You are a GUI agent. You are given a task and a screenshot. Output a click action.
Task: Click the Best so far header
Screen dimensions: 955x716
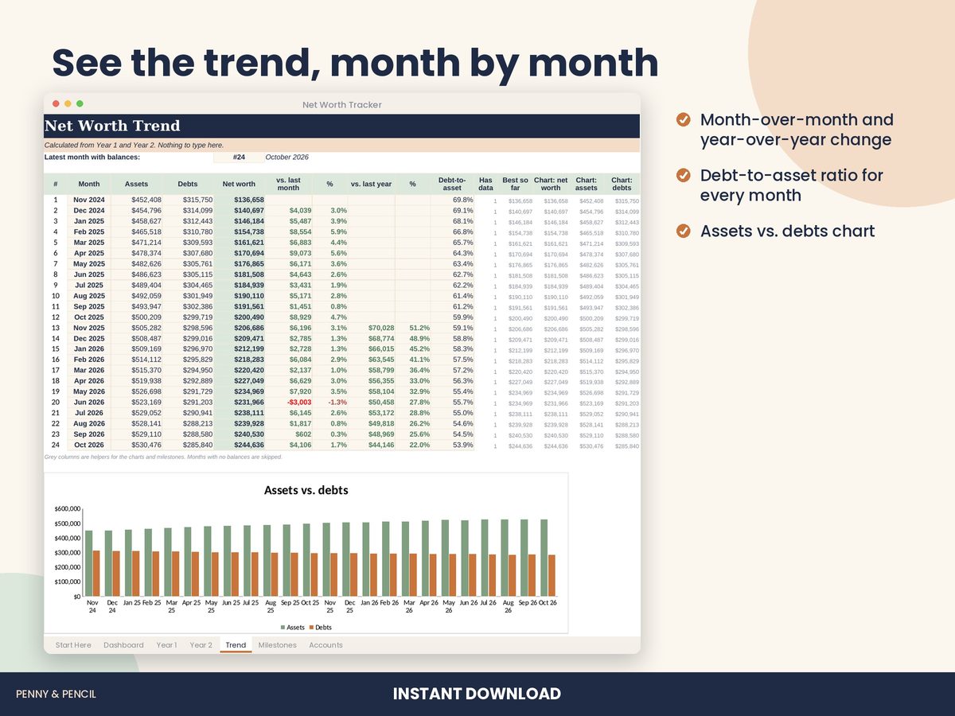[x=516, y=184]
